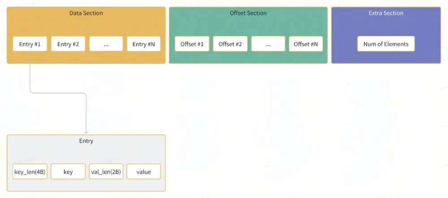Select the Offset #N box
448x198 pixels.
pyautogui.click(x=306, y=44)
